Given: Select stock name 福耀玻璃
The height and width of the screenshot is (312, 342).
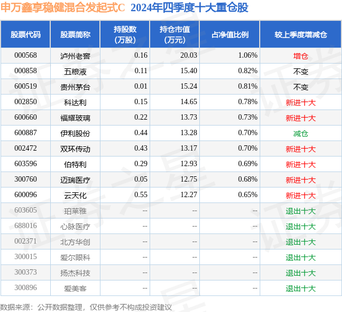Looking at the screenshot, I should (75, 118).
